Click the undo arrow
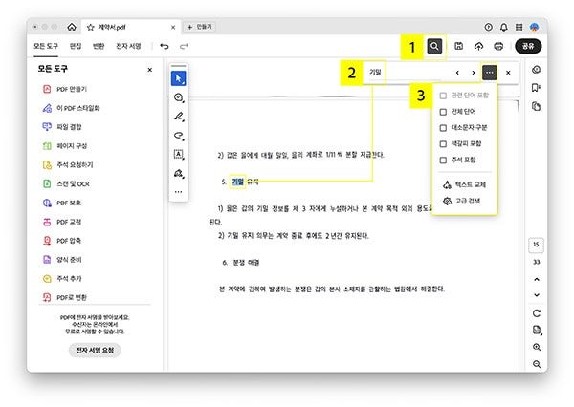Screen dimensions: 574x407 coord(165,46)
